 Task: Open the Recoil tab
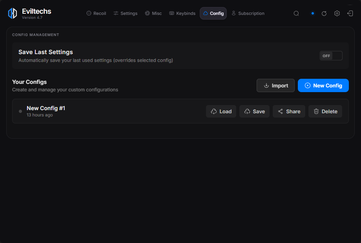(x=96, y=13)
